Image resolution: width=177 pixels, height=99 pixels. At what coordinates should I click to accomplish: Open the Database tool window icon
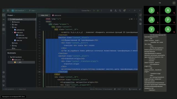tap(140, 24)
